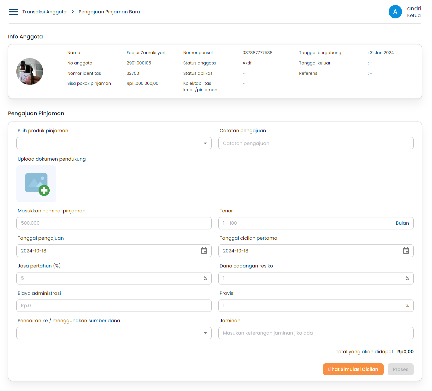Click the Jaminan description field
This screenshot has height=391, width=432.
[x=316, y=333]
